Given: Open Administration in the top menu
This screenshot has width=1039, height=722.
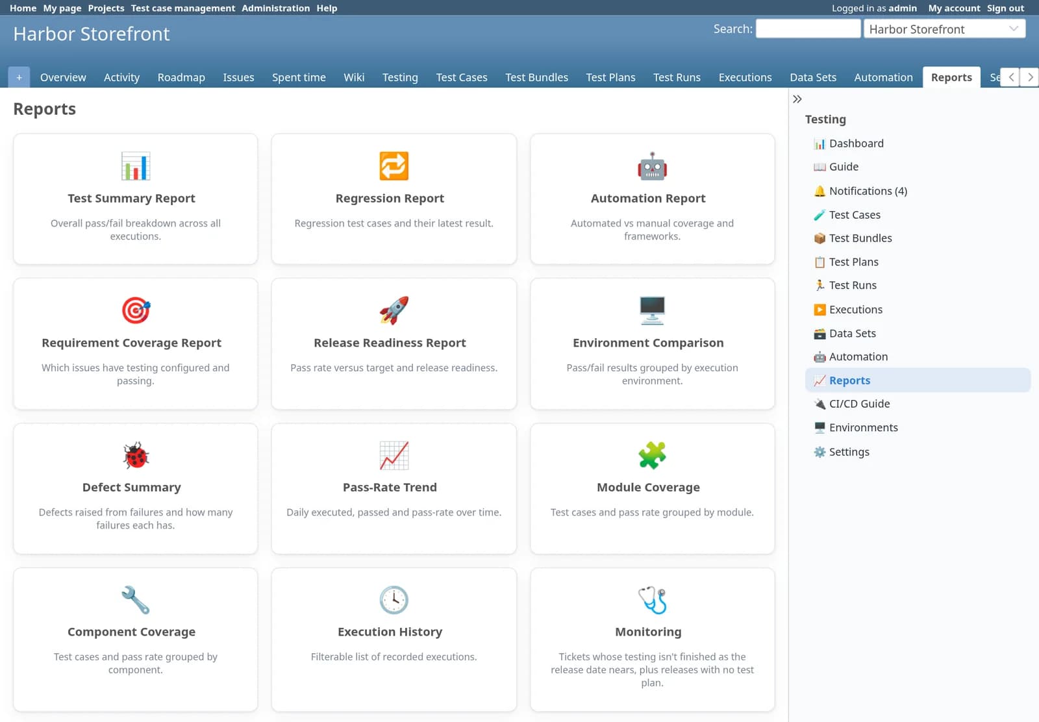Looking at the screenshot, I should [275, 8].
